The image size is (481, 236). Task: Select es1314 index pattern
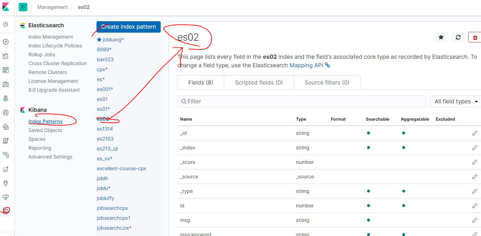[x=105, y=129]
